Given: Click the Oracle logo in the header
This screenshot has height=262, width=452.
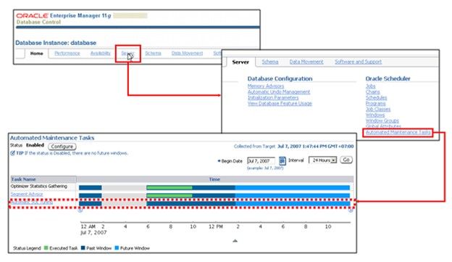Looking at the screenshot, I should click(x=32, y=15).
